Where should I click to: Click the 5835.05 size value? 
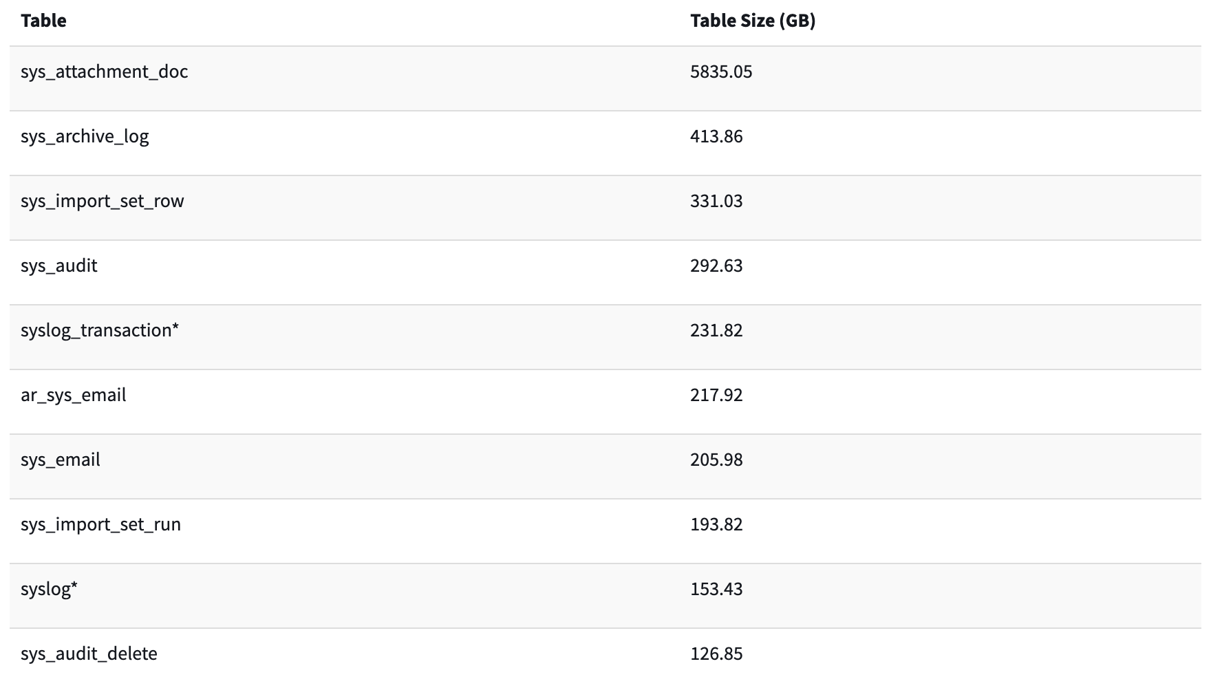coord(720,72)
